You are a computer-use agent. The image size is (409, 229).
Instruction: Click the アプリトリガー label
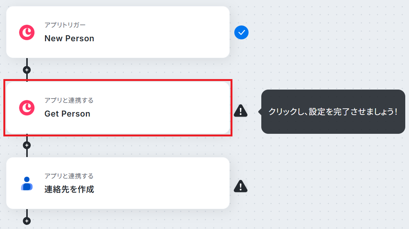click(x=65, y=25)
